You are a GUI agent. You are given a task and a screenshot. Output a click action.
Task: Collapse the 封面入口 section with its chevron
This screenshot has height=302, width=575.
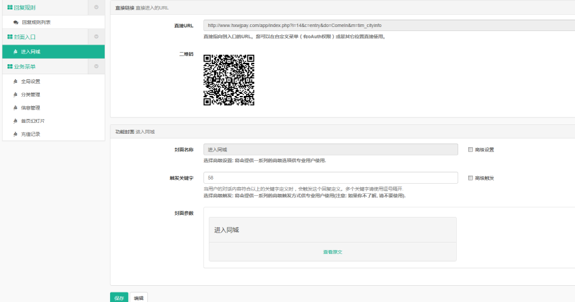click(97, 36)
